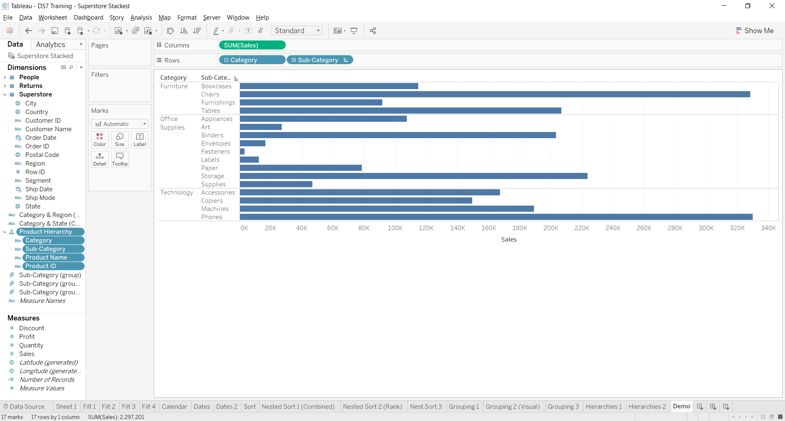Screen dimensions: 785x421
Task: Toggle the Show Mark Labels toolbar button
Action: (x=248, y=31)
